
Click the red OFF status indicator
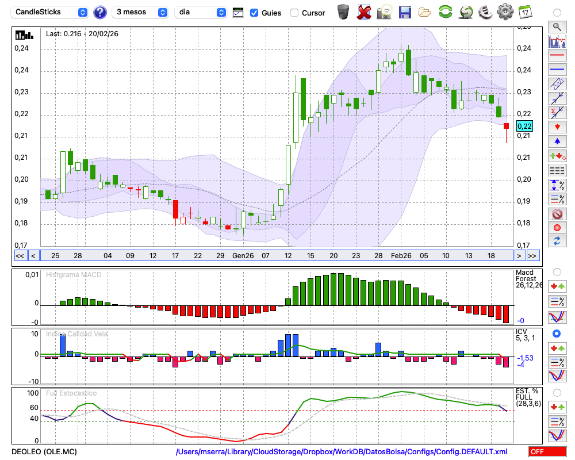(547, 451)
